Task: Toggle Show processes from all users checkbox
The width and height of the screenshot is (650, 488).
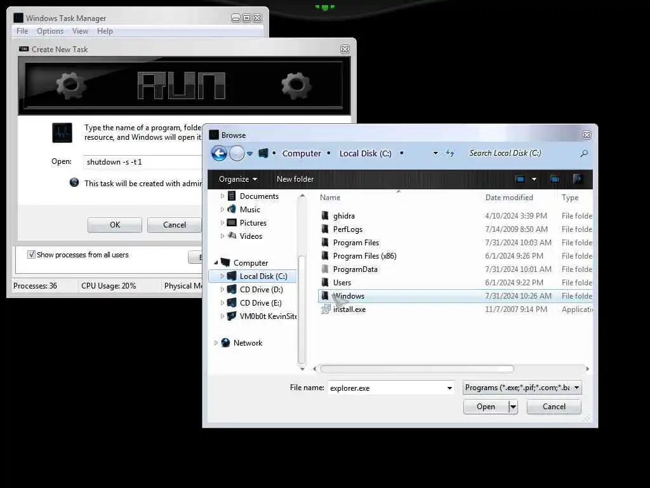Action: [x=31, y=254]
